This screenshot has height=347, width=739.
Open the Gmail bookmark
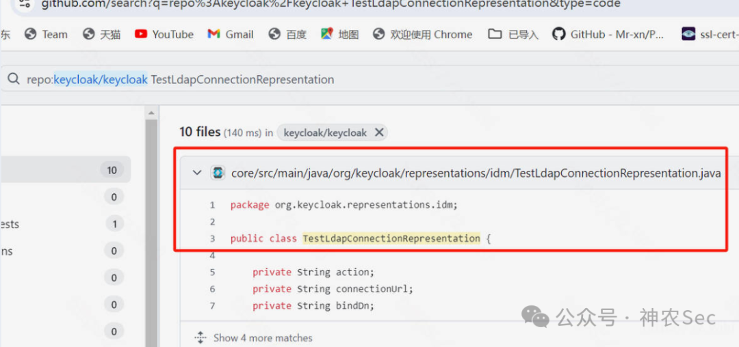click(x=231, y=34)
